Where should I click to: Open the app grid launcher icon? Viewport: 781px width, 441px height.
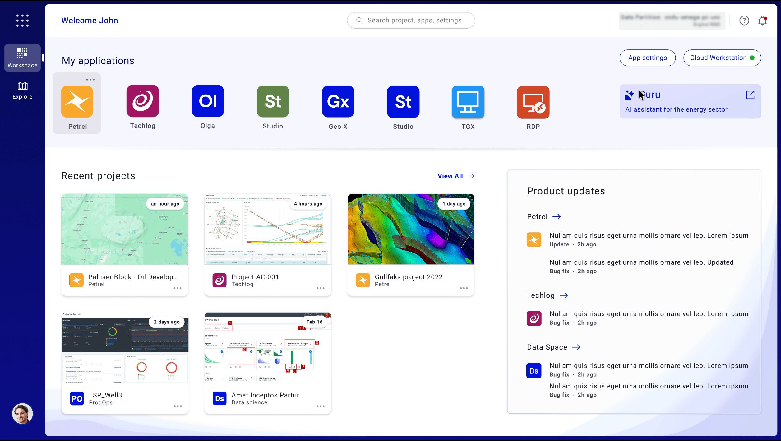click(22, 21)
